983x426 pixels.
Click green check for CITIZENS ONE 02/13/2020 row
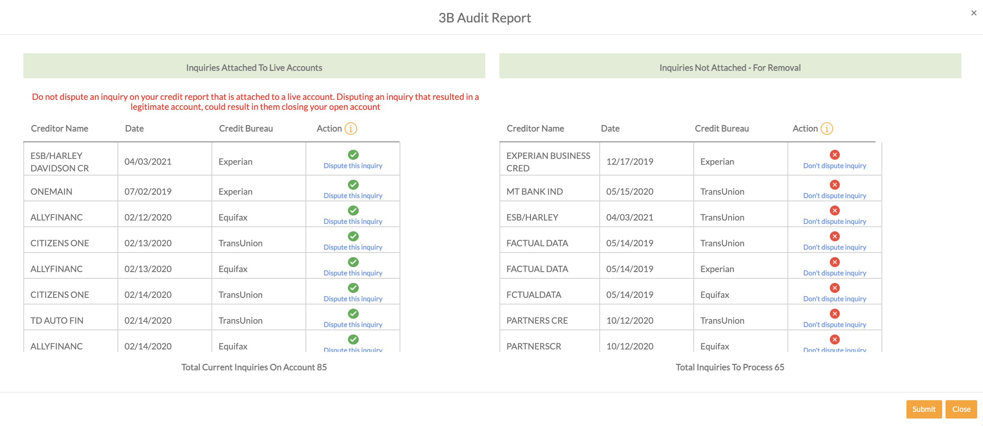coord(353,236)
